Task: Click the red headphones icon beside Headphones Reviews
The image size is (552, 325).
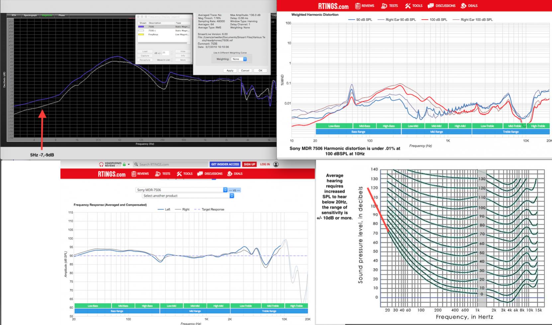Action: point(101,164)
